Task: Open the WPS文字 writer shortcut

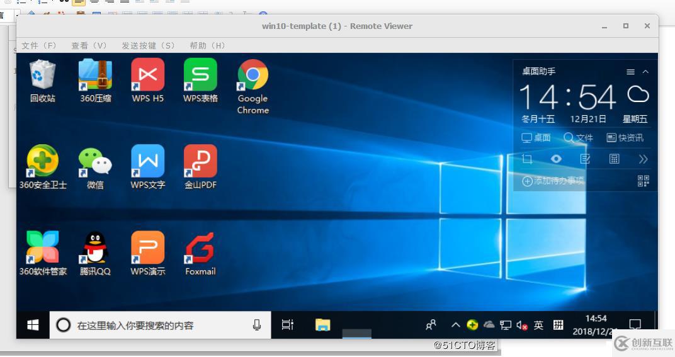Action: click(x=147, y=167)
